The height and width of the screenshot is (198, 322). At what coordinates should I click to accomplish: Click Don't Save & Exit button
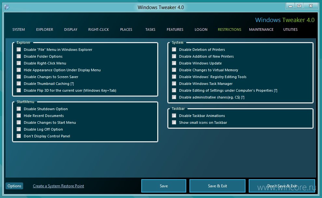(282, 186)
